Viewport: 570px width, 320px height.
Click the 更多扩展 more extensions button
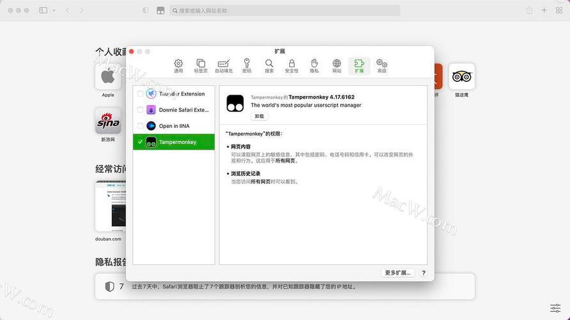[x=398, y=273]
